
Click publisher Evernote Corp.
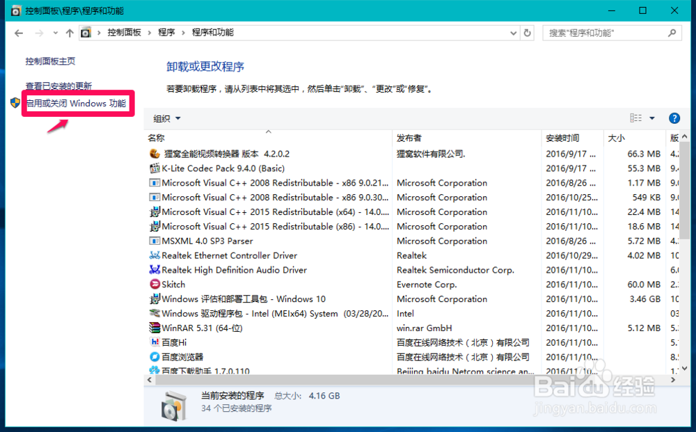click(427, 285)
